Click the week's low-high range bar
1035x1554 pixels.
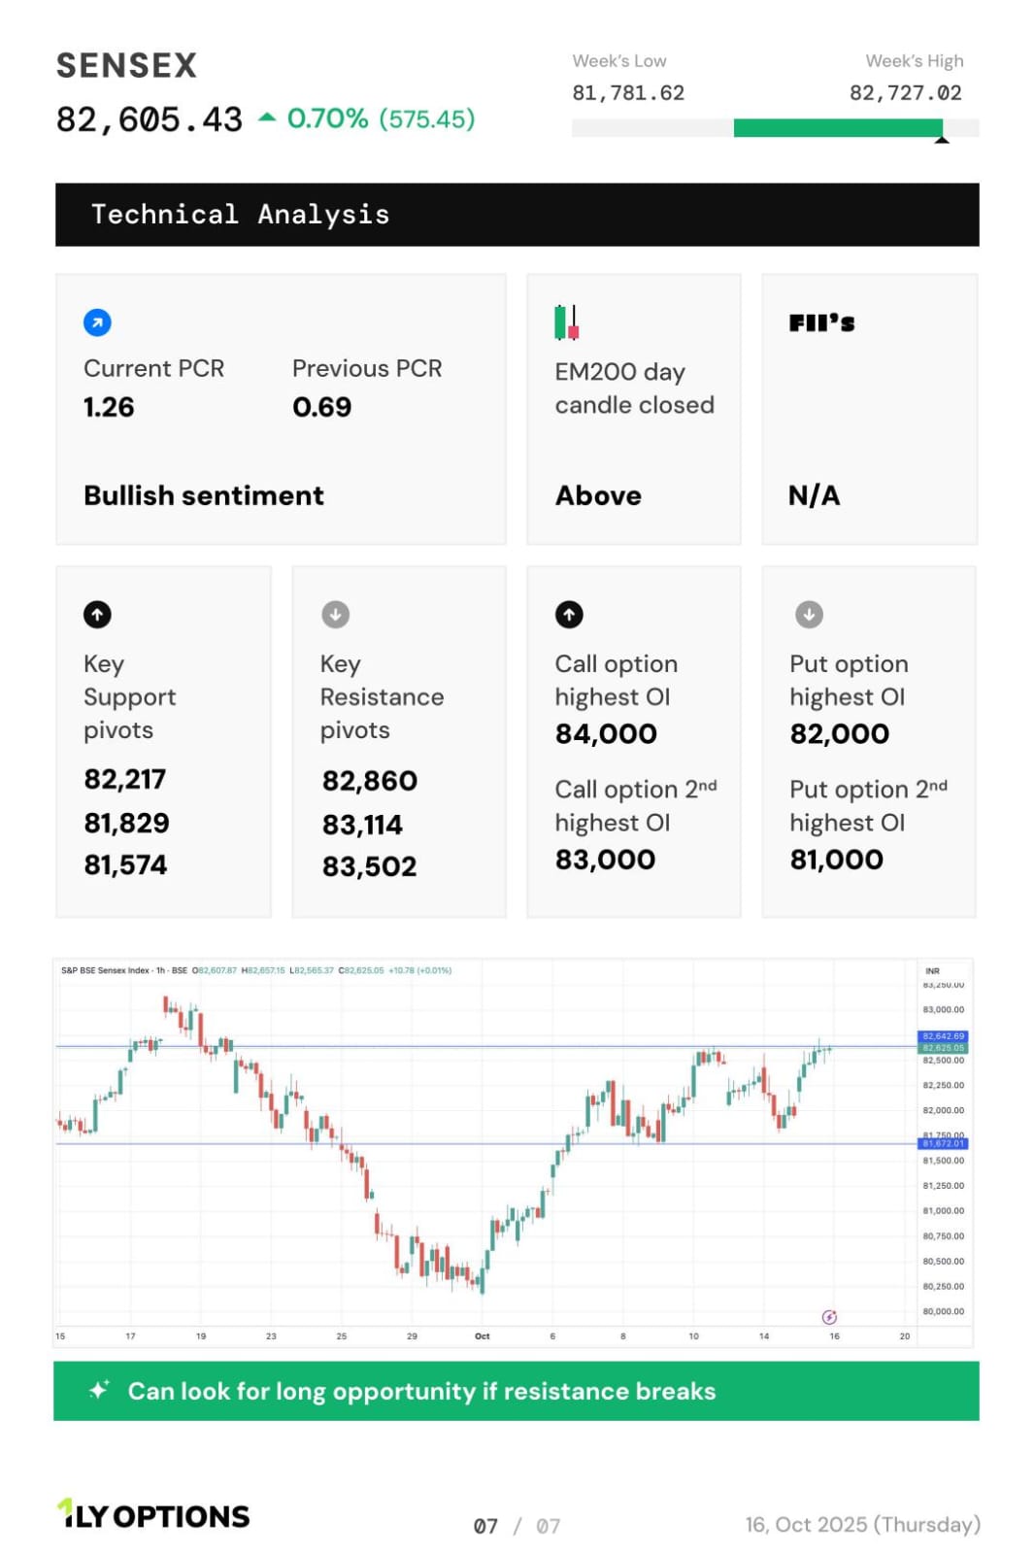(x=775, y=128)
